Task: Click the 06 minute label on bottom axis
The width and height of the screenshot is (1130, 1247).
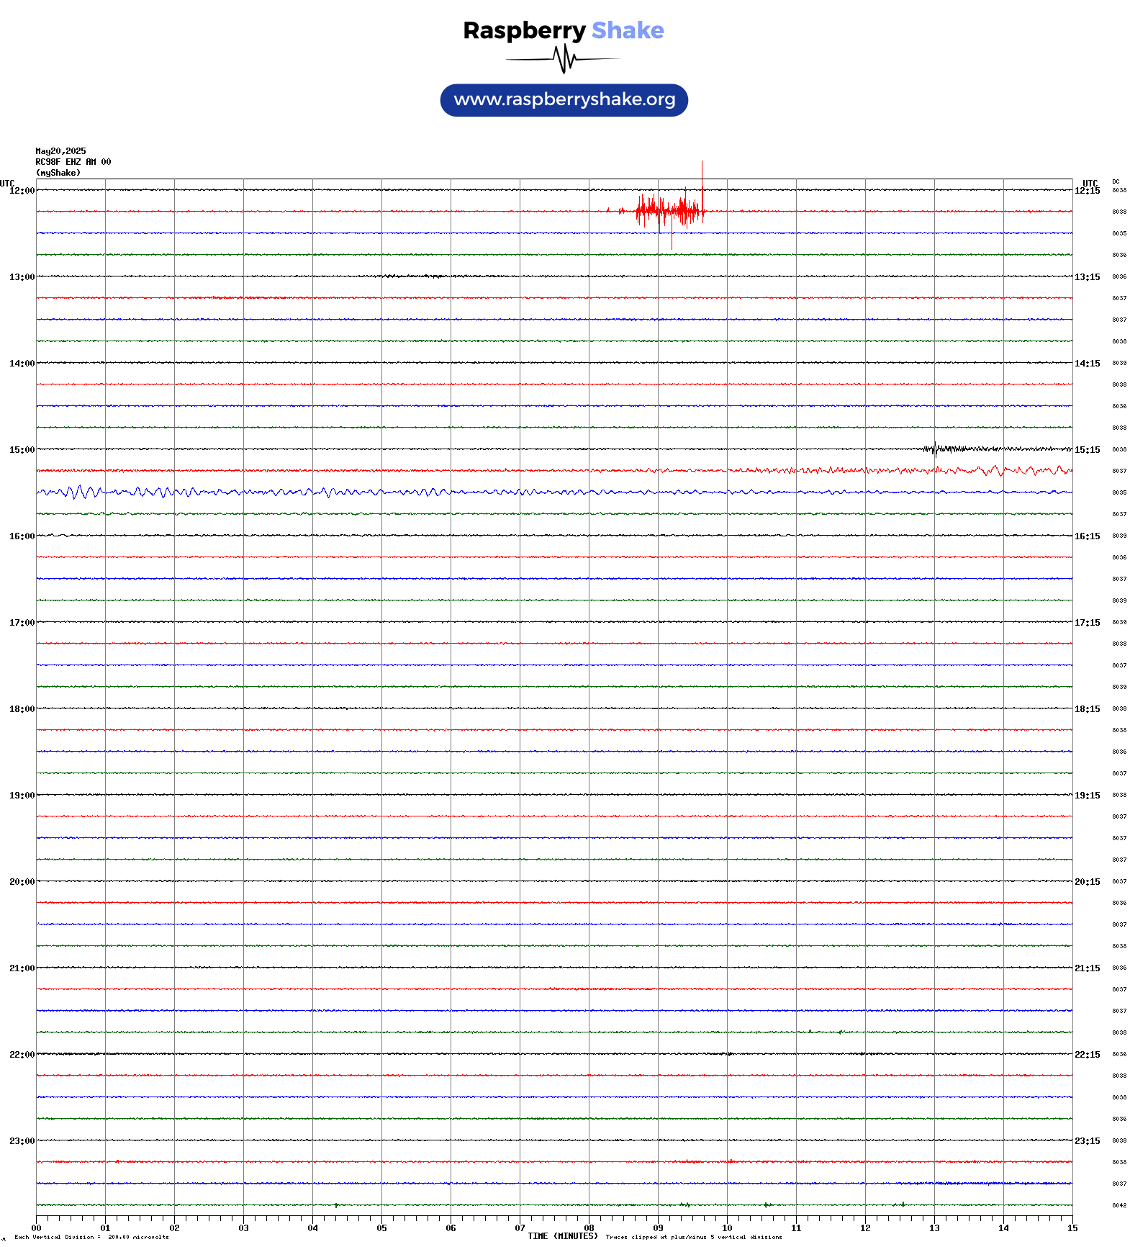Action: point(451,1228)
